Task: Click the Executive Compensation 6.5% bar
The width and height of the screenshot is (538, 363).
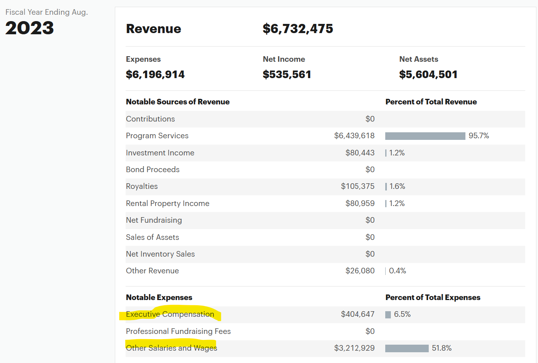Action: (x=388, y=315)
